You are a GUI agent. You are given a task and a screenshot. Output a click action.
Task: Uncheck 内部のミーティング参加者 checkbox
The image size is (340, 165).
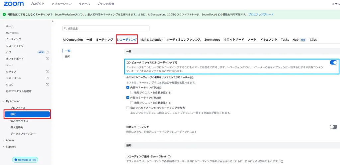pos(128,88)
